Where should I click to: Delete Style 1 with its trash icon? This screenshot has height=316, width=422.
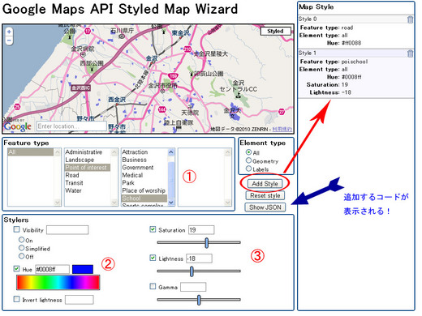(x=410, y=53)
